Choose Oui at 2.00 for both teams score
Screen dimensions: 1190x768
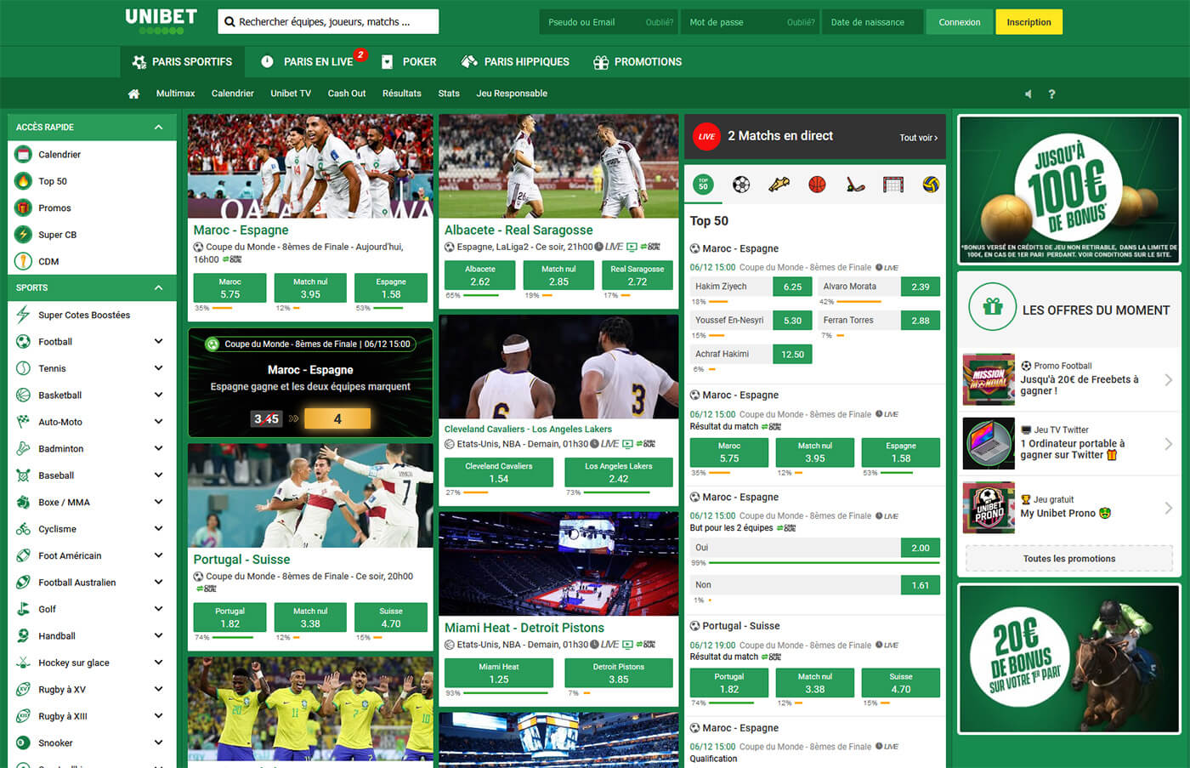coord(921,548)
